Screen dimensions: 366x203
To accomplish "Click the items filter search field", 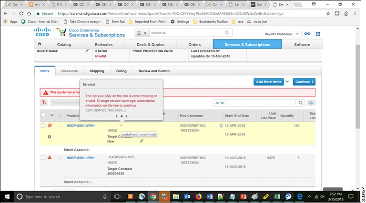I will point(261,103).
